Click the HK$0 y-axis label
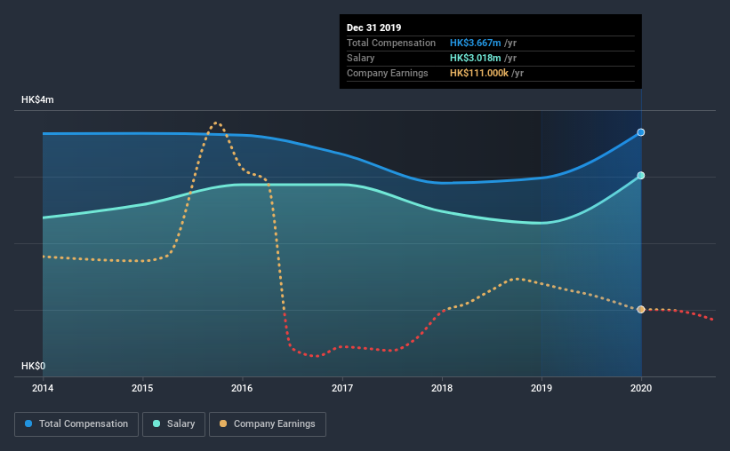Screen dimensions: 730x451 pos(33,367)
